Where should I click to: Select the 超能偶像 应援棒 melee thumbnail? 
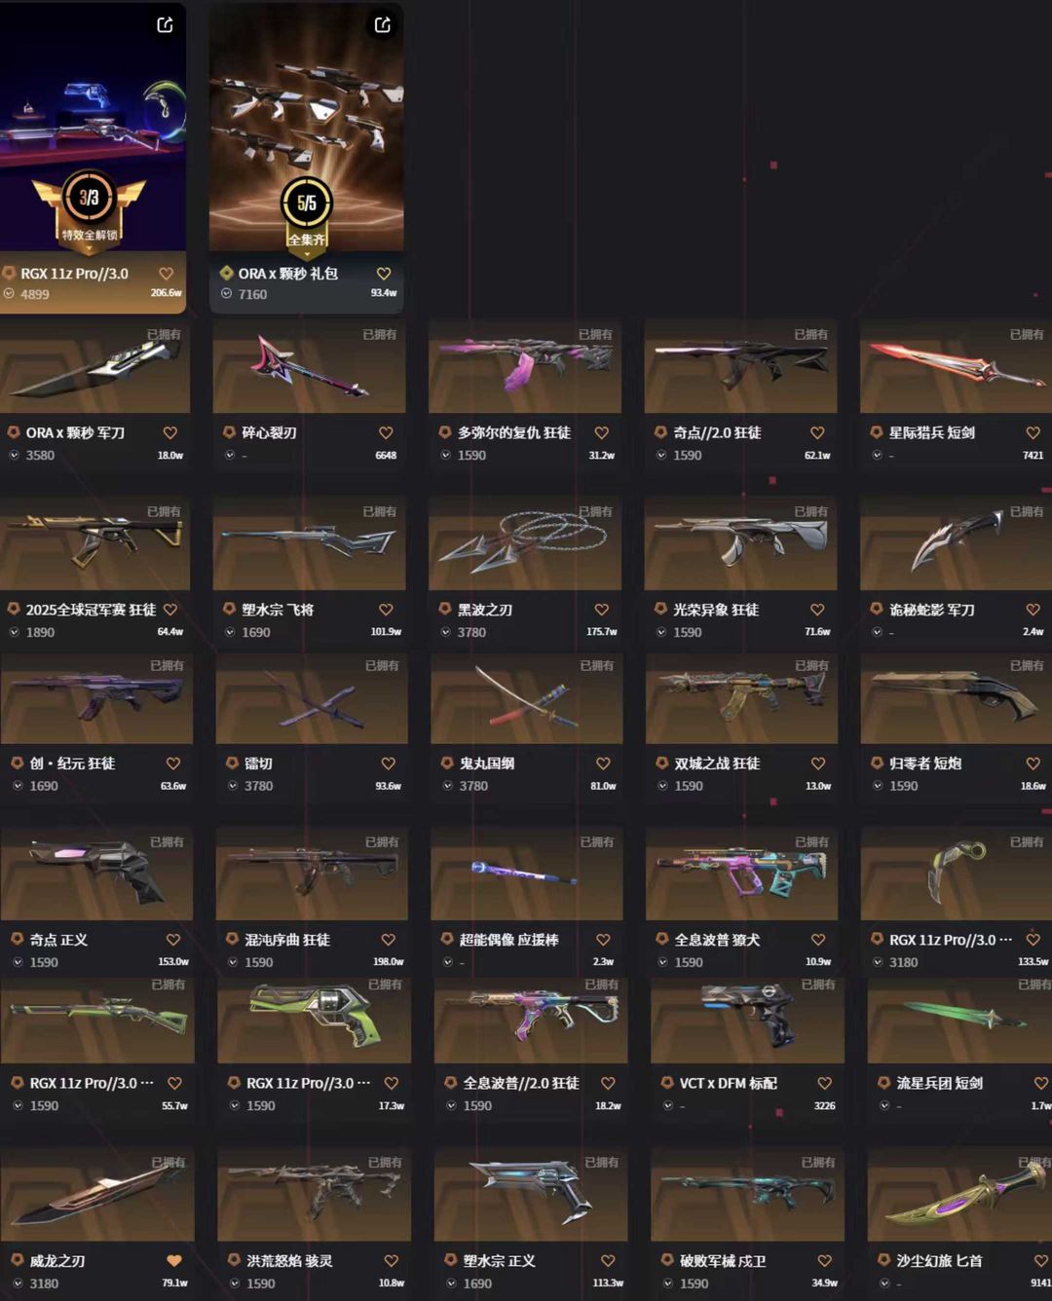coord(526,874)
